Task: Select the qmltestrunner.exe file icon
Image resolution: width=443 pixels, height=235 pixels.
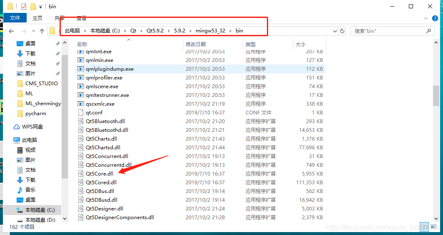Action: 81,95
